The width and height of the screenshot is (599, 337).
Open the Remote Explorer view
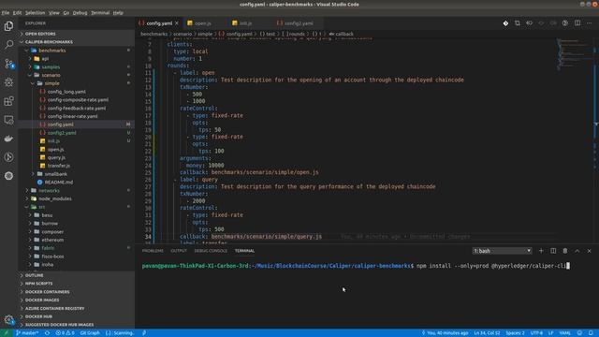coord(8,120)
